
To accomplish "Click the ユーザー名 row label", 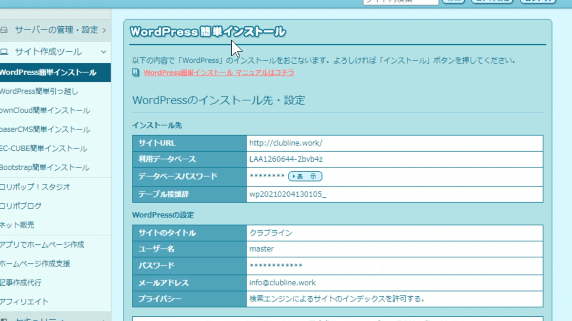I will coord(157,249).
